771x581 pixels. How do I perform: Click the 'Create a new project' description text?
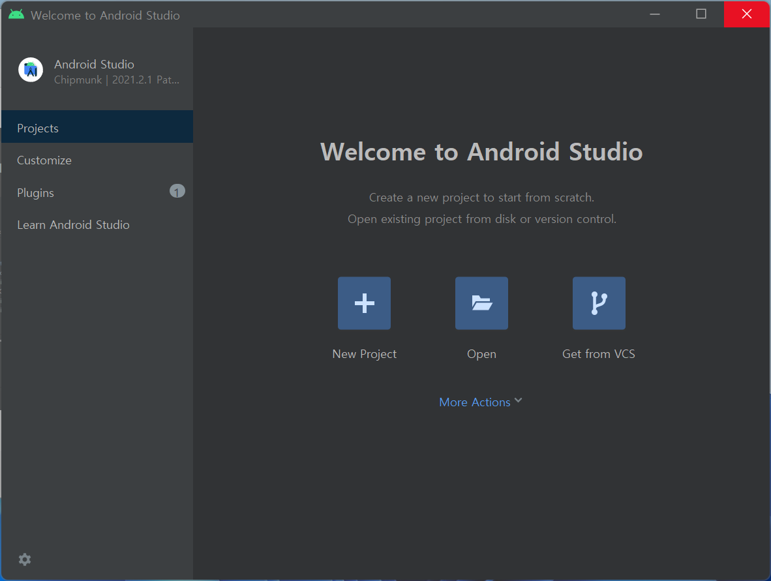[x=481, y=198]
